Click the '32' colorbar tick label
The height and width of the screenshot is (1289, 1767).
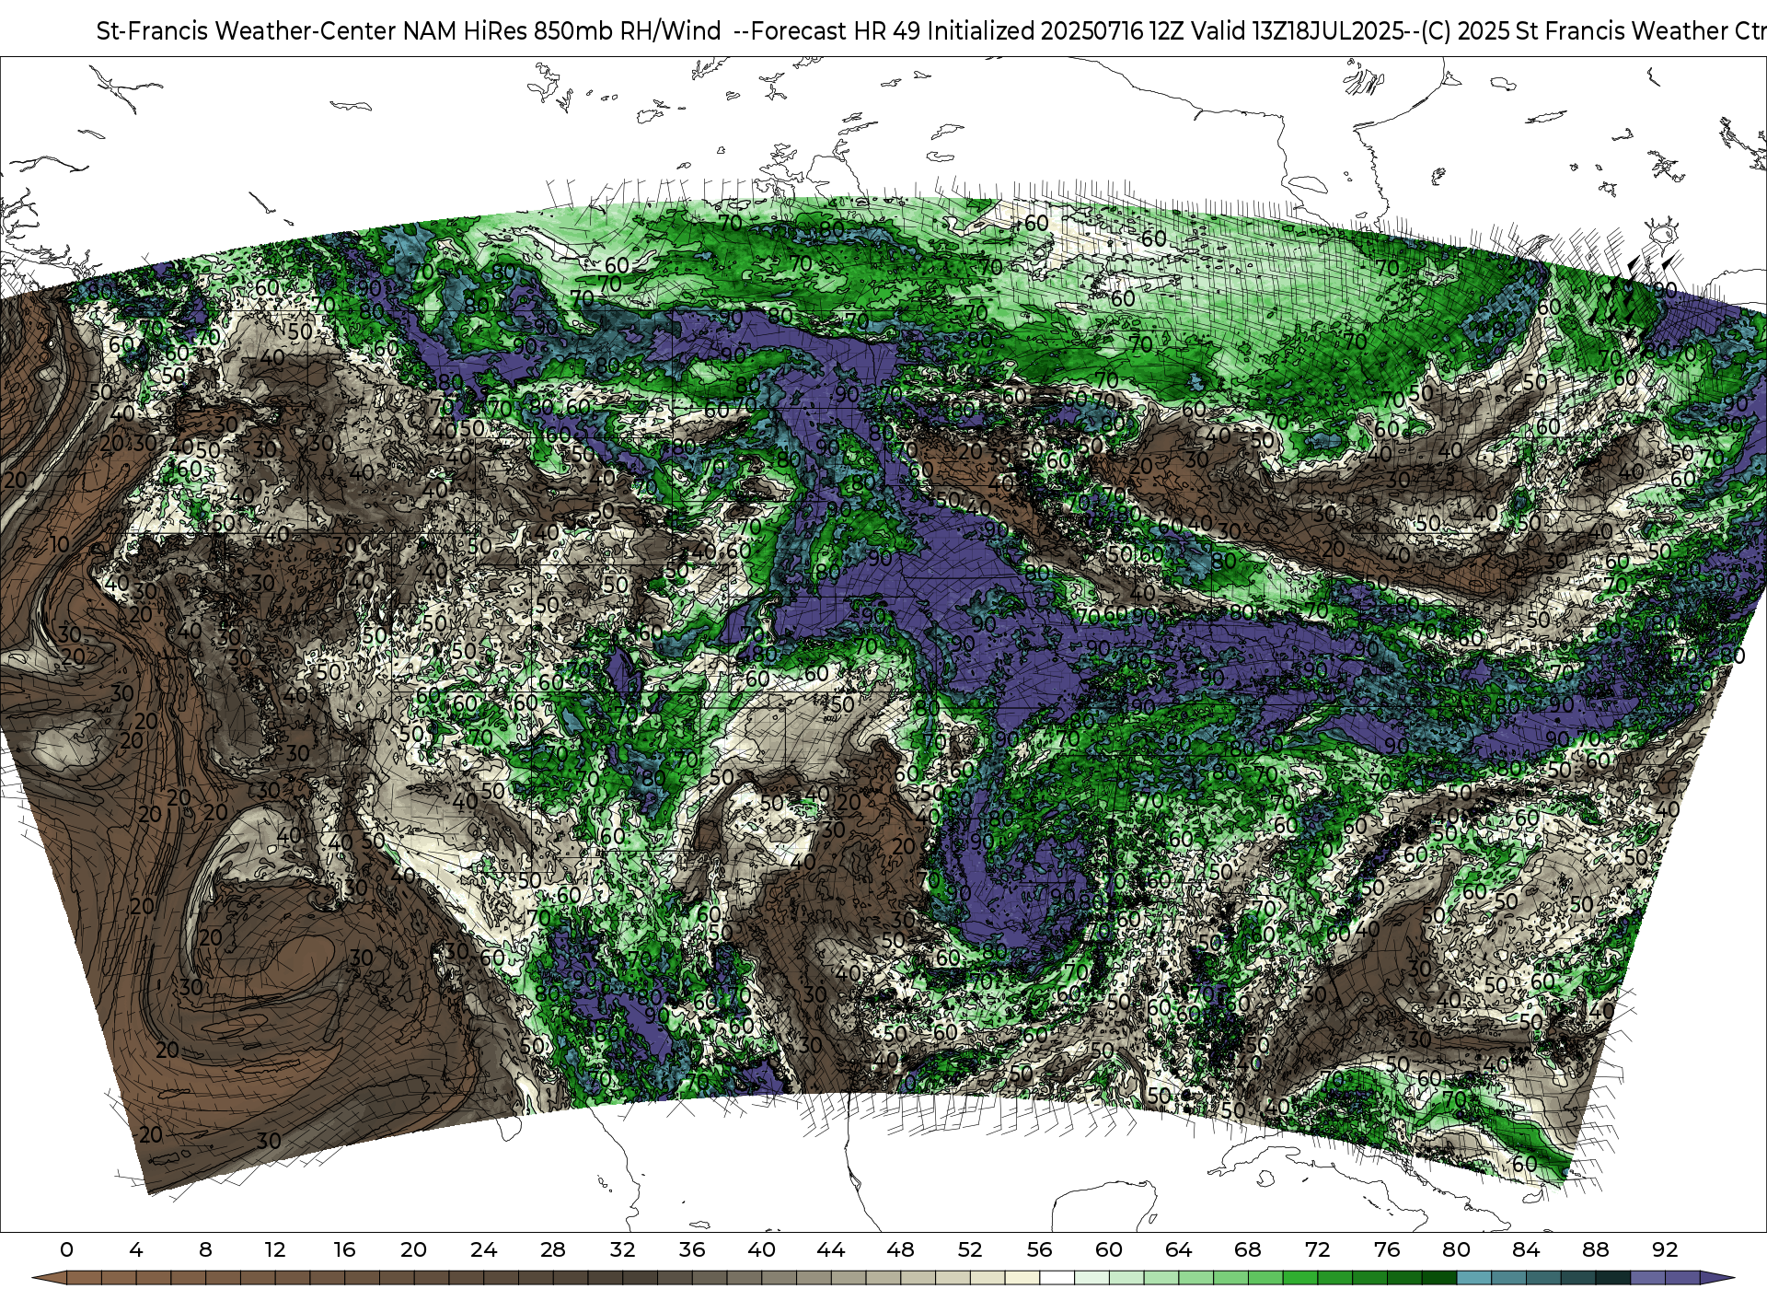click(x=622, y=1250)
